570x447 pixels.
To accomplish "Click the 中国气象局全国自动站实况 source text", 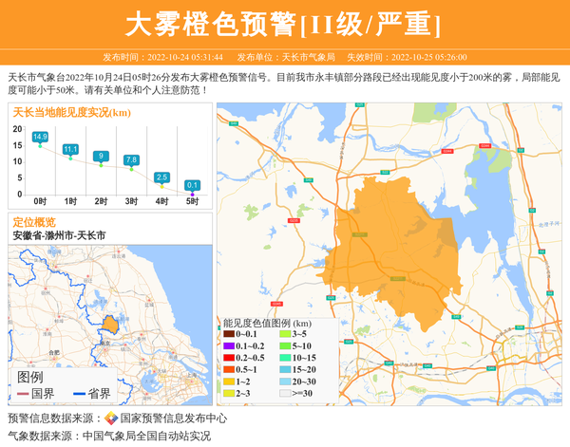I will pos(146,437).
